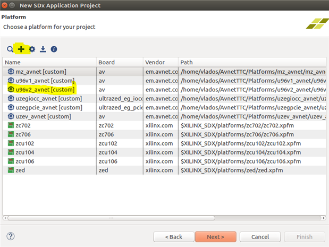
Task: Select the zc702 platform name
Action: click(23, 125)
